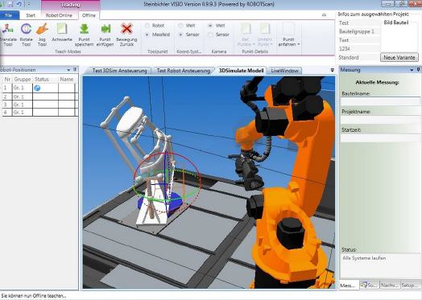The height and width of the screenshot is (300, 422).
Task: Click the undo arrow in the title bar
Action: tap(19, 4)
